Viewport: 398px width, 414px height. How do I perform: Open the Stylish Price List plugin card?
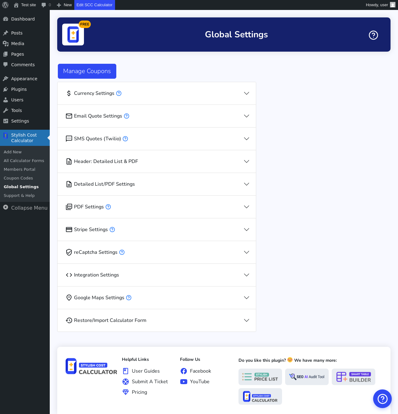260,377
